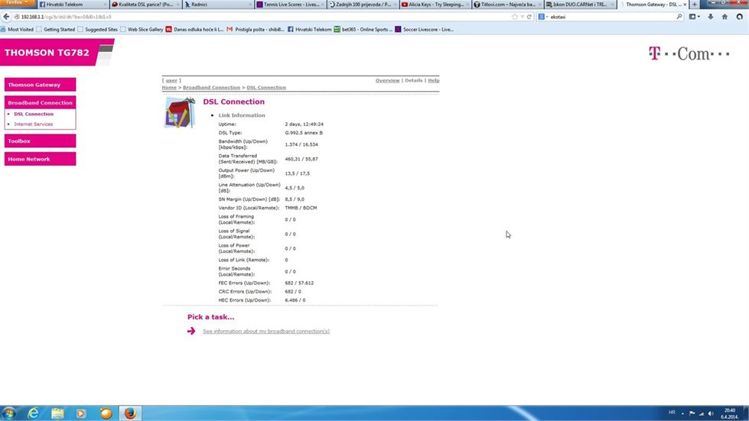
Task: Open the Help link
Action: click(433, 80)
